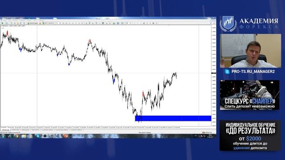Open the Strategy Tester icon

[24, 23]
